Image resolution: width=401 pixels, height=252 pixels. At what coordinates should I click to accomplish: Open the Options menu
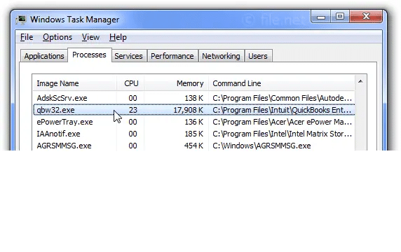click(57, 37)
